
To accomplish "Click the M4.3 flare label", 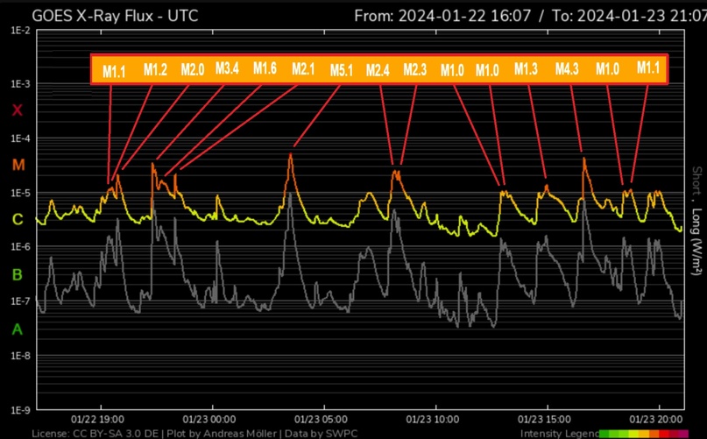I will point(567,69).
